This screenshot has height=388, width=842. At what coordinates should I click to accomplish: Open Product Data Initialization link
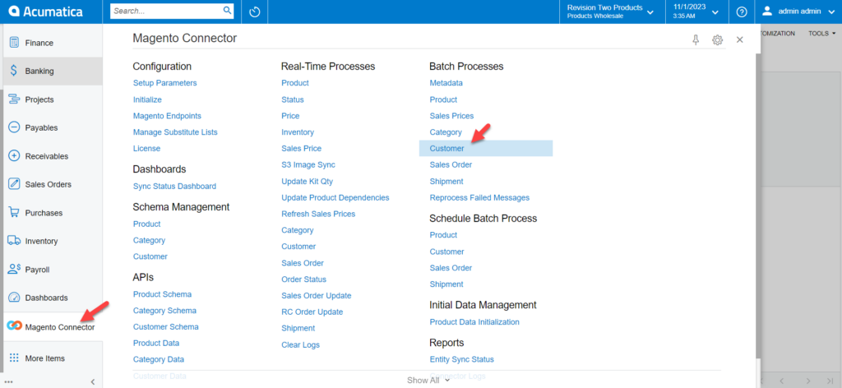(x=474, y=322)
